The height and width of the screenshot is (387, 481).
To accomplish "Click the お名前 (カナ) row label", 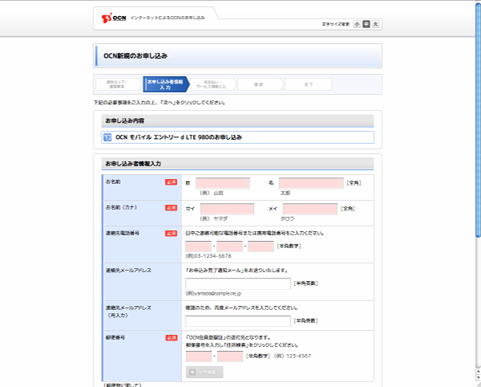I will point(121,208).
